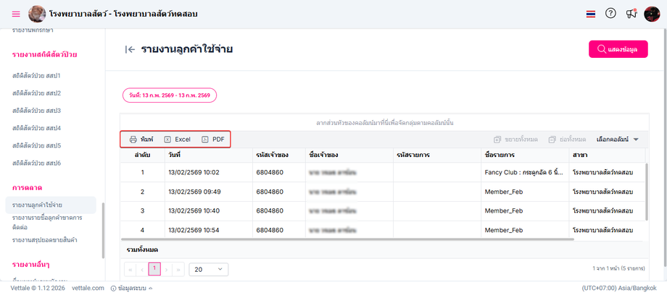Open the help question mark icon
Viewport: 667px width, 295px height.
610,14
